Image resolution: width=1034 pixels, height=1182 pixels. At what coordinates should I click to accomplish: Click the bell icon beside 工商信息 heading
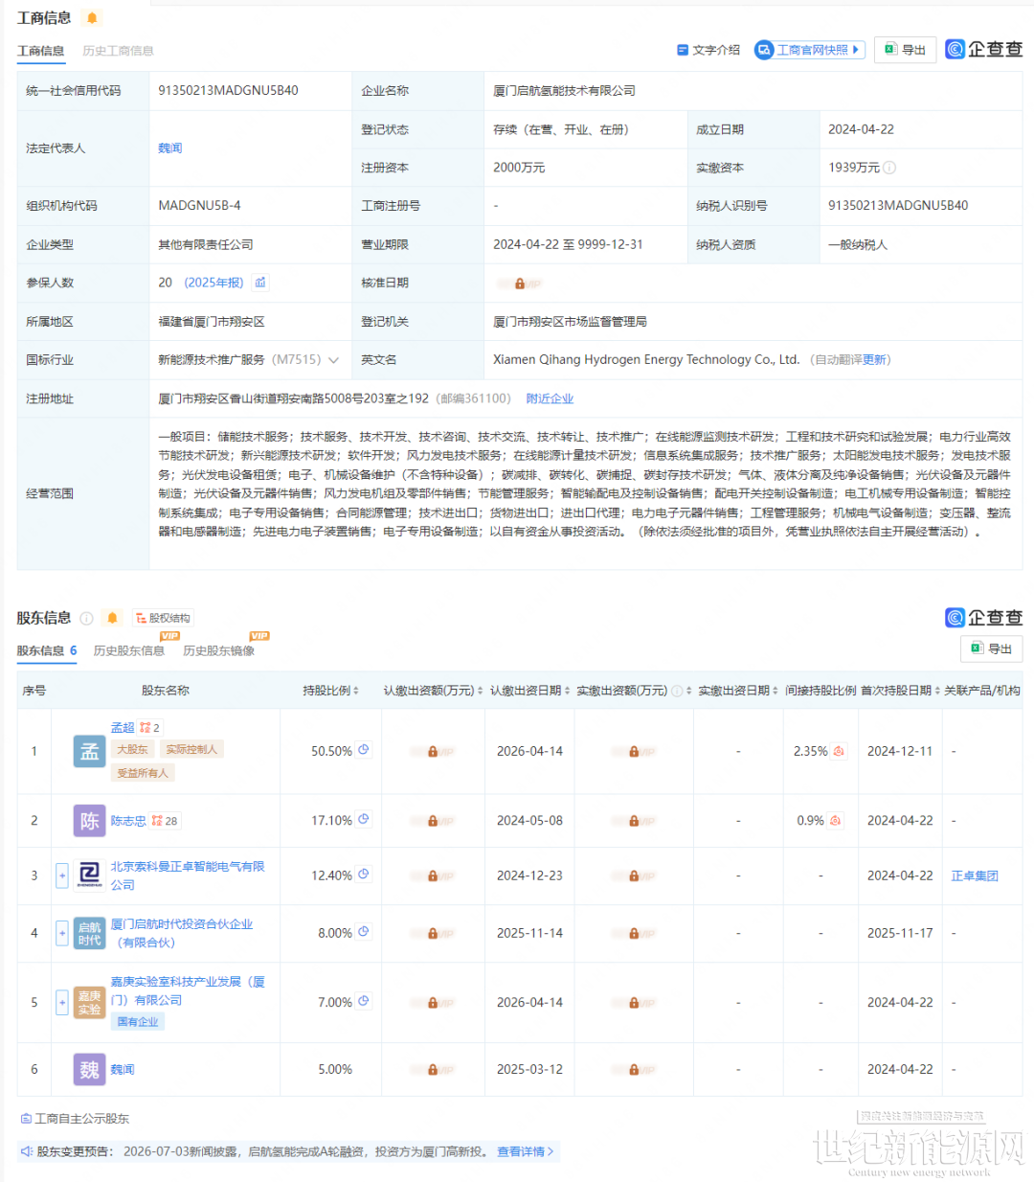[92, 18]
